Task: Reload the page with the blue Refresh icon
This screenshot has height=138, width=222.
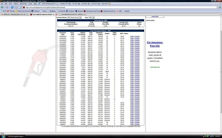Action: 12,7
